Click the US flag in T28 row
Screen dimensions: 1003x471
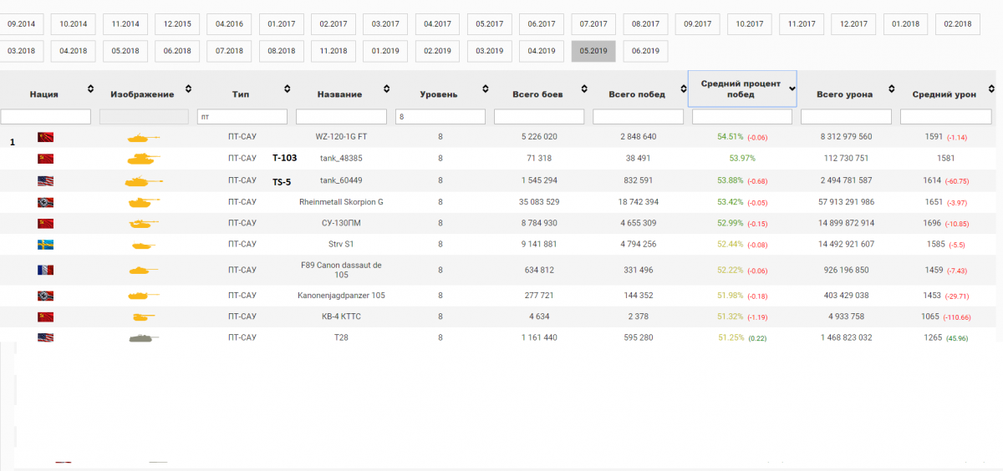pyautogui.click(x=45, y=337)
